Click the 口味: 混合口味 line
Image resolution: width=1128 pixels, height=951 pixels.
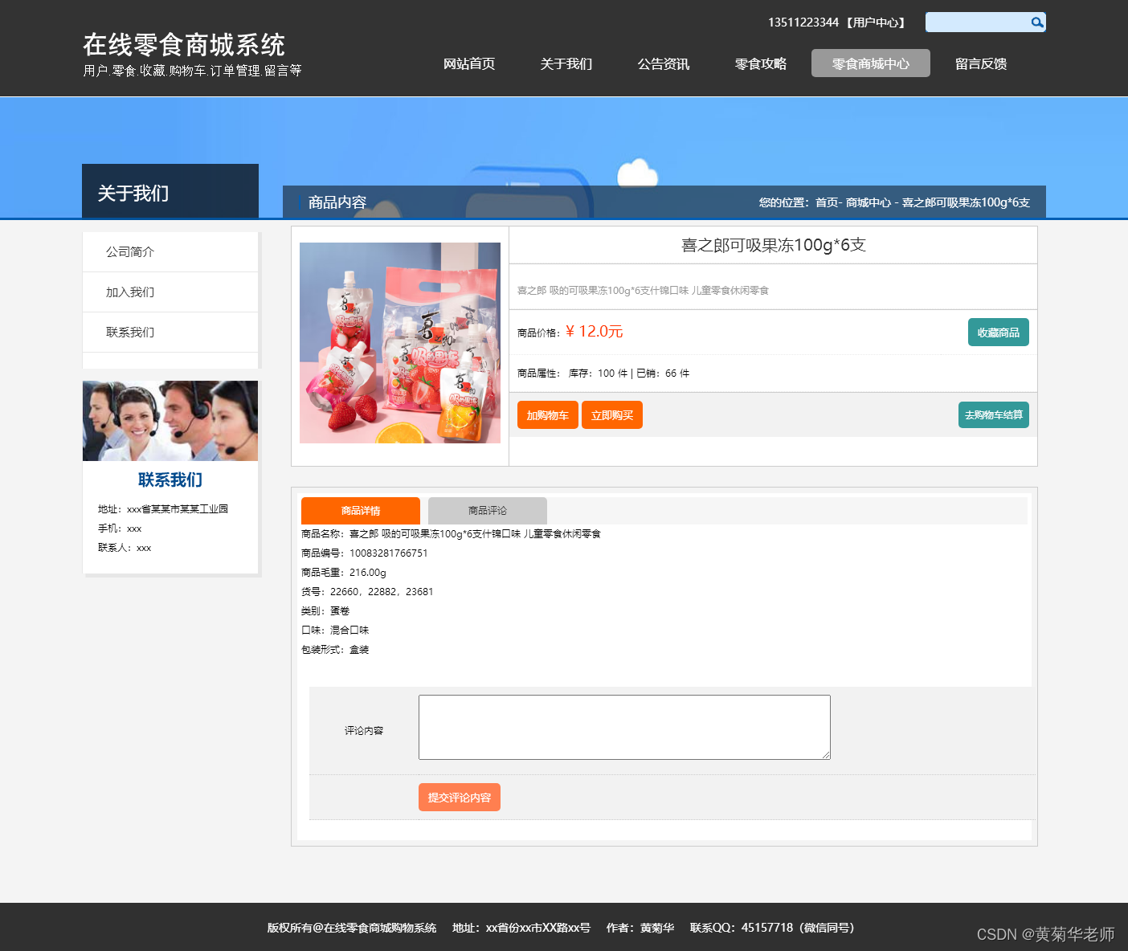(335, 631)
